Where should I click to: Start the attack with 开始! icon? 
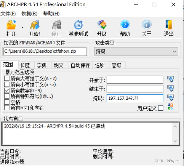coord(35,25)
